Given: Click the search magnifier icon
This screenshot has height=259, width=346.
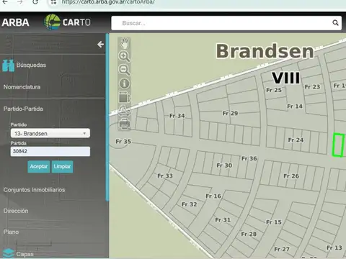Looking at the screenshot, I should coord(335,23).
